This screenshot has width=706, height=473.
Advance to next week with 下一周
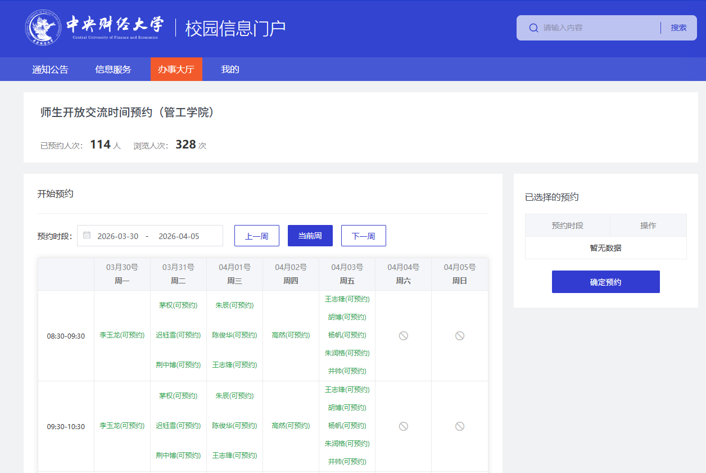[x=363, y=236]
